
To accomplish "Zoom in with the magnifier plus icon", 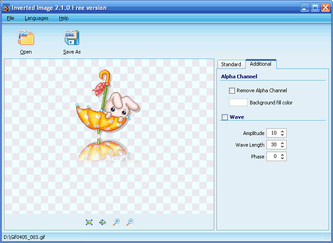I will pyautogui.click(x=116, y=222).
